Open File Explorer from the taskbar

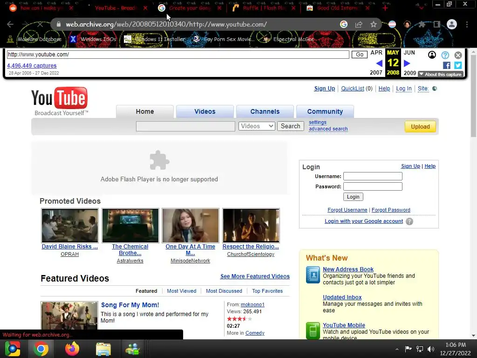pos(103,349)
